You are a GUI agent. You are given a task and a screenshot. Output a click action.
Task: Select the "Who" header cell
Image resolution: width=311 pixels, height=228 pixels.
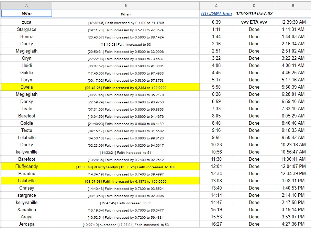click(26, 14)
